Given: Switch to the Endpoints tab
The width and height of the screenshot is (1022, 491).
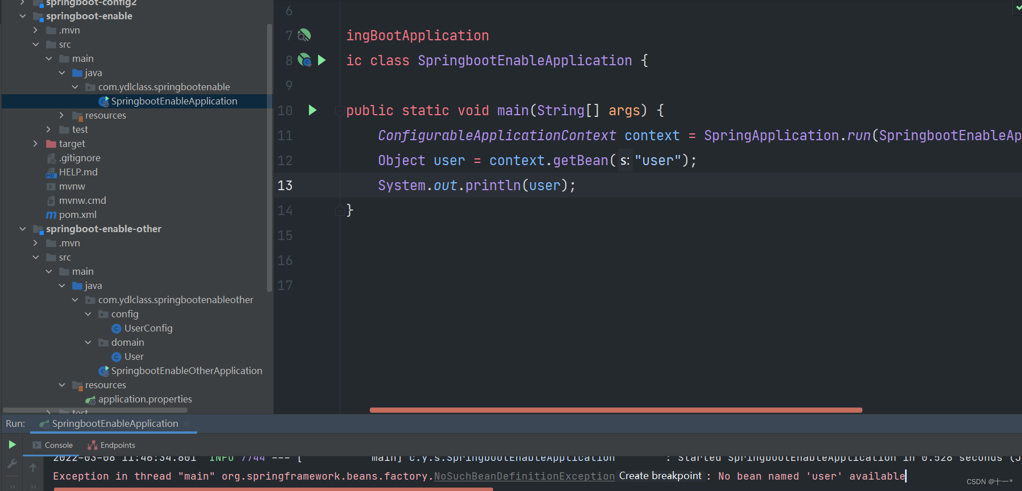Looking at the screenshot, I should [x=111, y=445].
